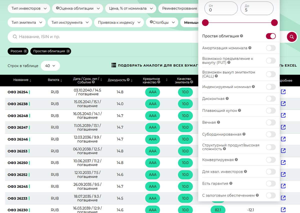Click the magnifier search icon

(x=292, y=37)
